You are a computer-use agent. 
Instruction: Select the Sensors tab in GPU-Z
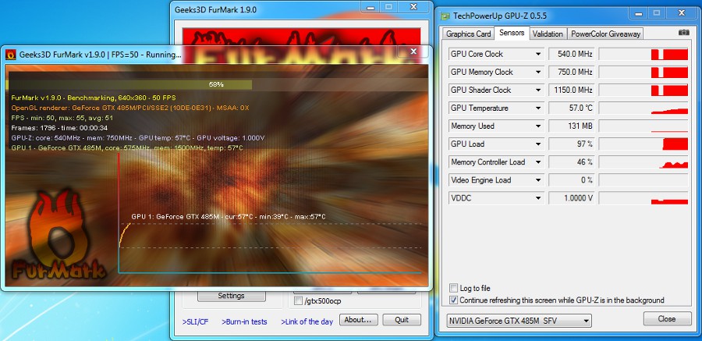click(x=512, y=33)
